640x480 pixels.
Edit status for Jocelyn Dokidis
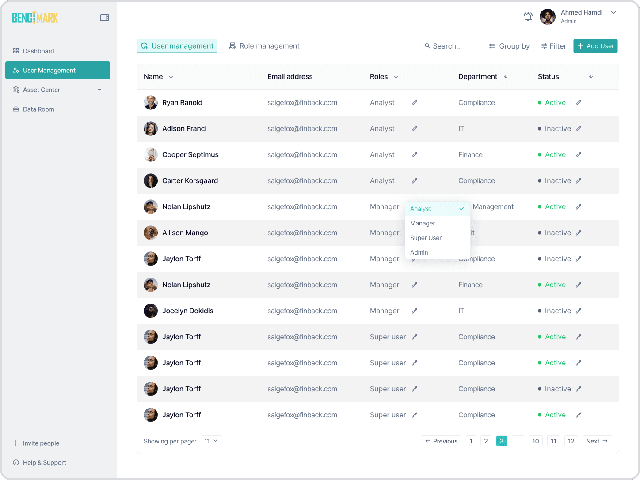click(x=579, y=311)
